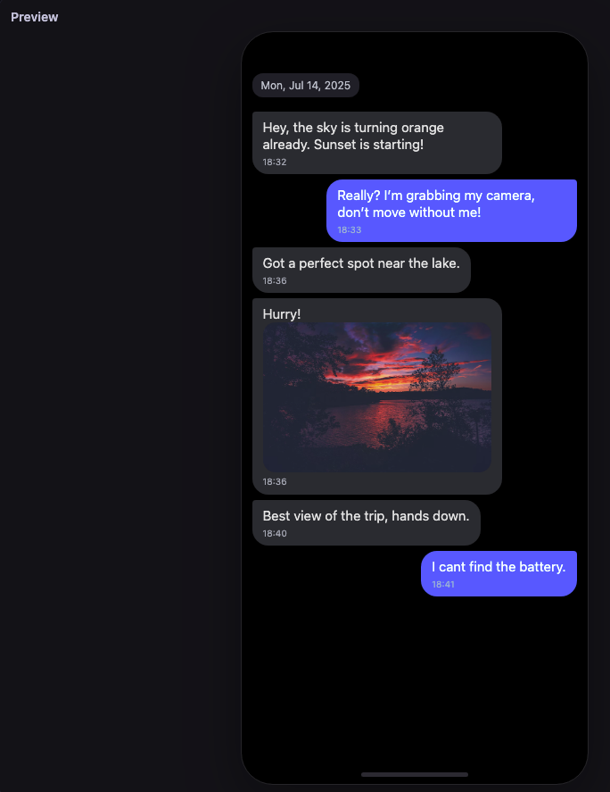
Task: Click the 'Sunset is starting!' text line
Action: (368, 145)
